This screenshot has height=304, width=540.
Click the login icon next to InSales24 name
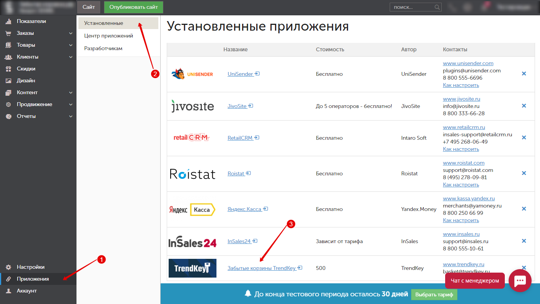pos(255,241)
